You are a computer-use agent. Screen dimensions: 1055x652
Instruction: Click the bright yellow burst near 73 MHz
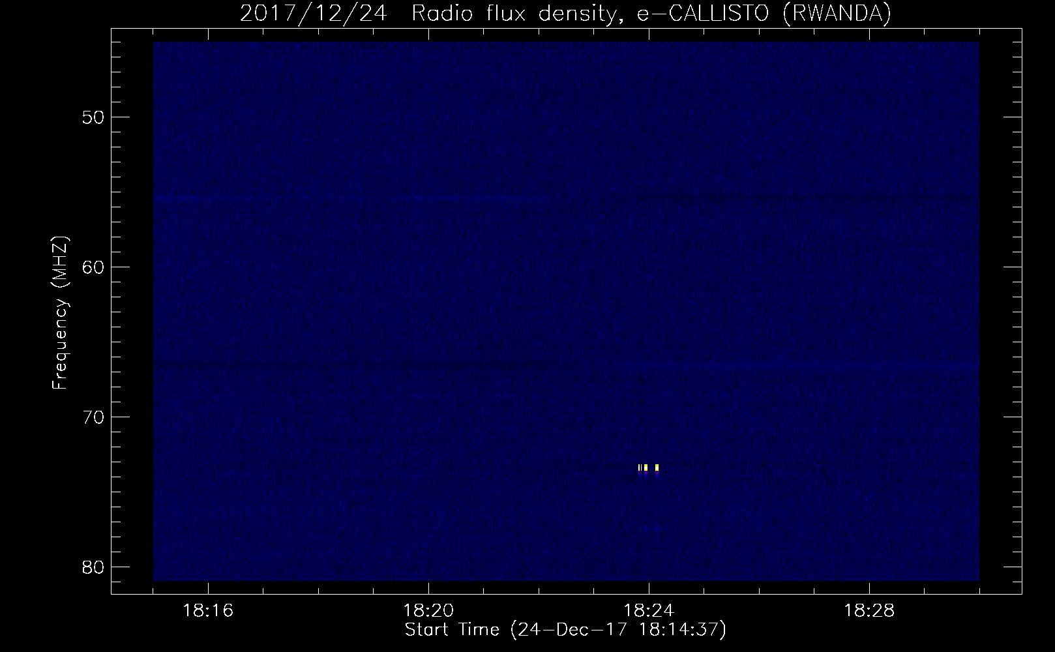click(x=649, y=467)
